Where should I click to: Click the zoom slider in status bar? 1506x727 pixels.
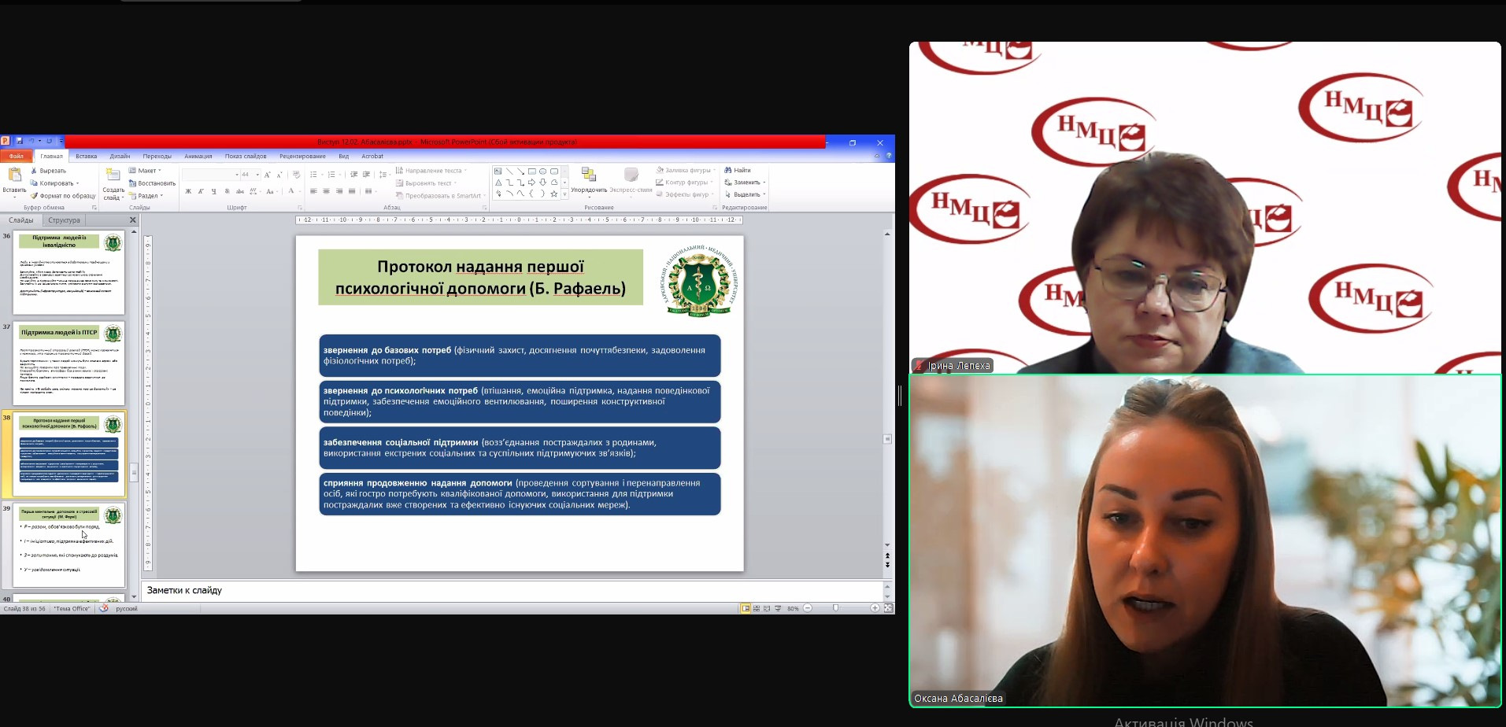(836, 608)
